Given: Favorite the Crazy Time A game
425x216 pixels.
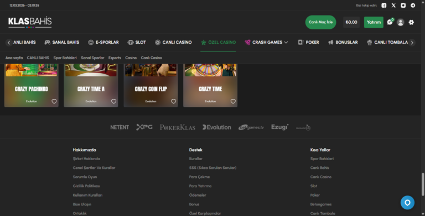Looking at the screenshot, I should coord(114,101).
